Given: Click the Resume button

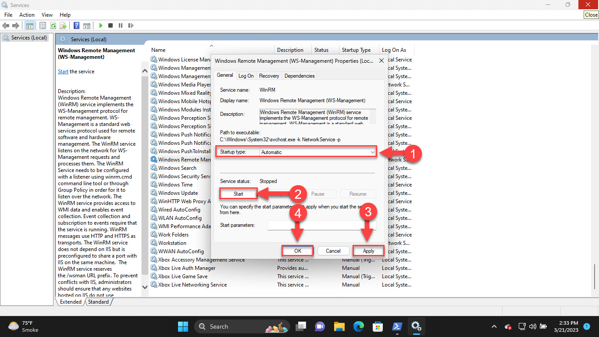Looking at the screenshot, I should [x=358, y=194].
